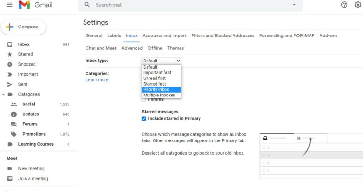363x192 pixels.
Task: Open the Forwarding and POP/IMAP tab
Action: click(x=287, y=35)
